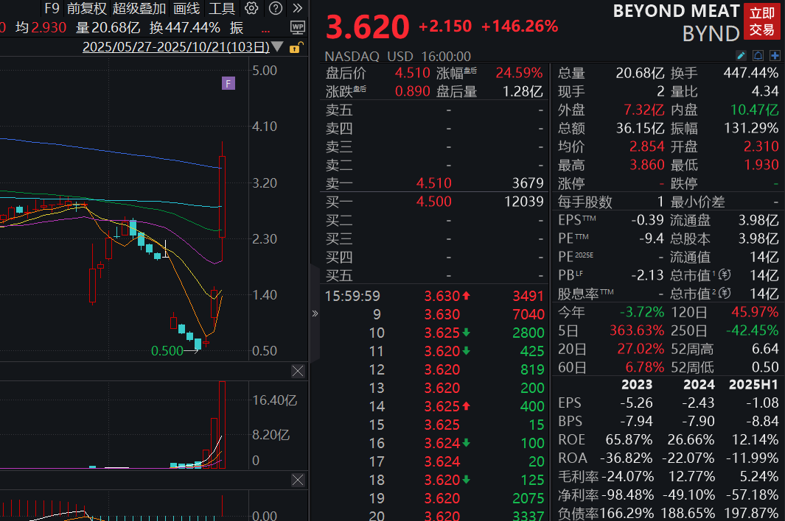Open the date range dropdown triangle
Viewport: 785px width, 521px height.
279,46
